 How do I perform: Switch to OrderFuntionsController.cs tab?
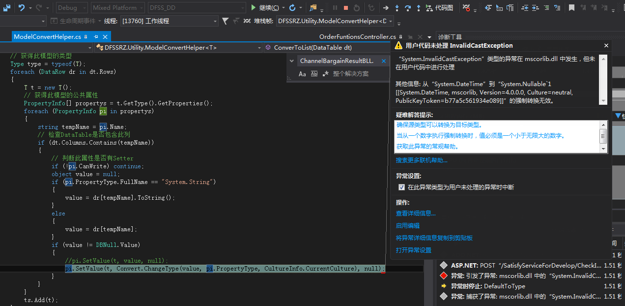[x=357, y=37]
